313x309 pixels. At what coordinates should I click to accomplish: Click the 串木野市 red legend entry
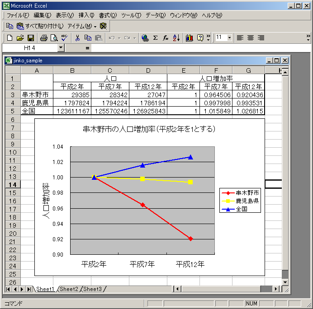[x=240, y=192]
